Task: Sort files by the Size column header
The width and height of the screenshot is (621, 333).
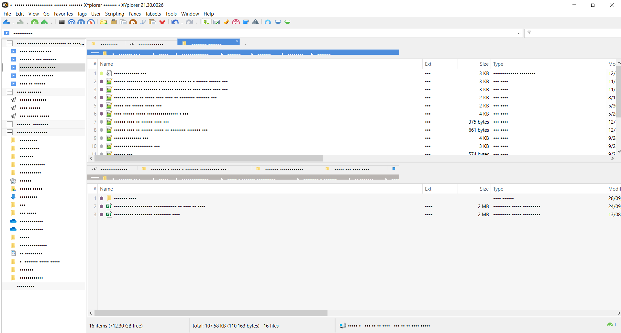Action: (x=483, y=64)
